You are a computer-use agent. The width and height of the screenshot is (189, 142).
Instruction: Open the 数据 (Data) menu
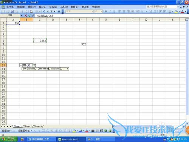pyautogui.click(x=74, y=7)
